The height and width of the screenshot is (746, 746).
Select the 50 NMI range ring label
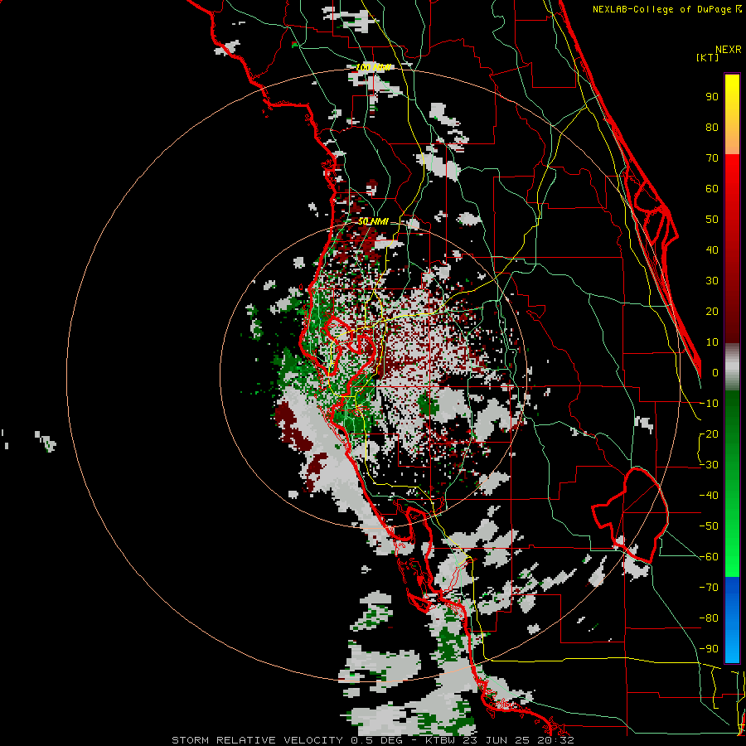(373, 221)
